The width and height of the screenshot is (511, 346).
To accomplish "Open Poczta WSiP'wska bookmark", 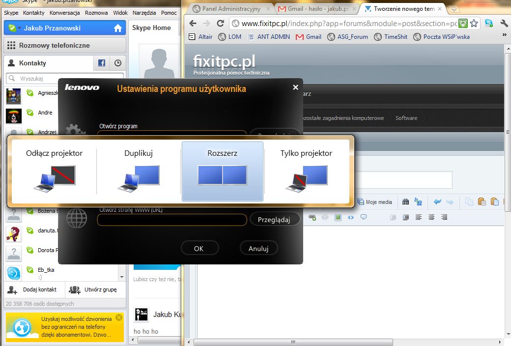I will (441, 37).
